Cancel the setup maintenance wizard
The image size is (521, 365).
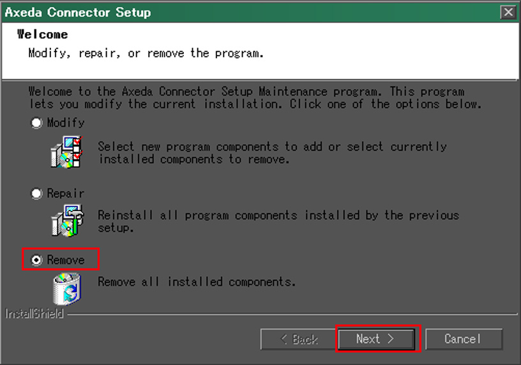pyautogui.click(x=464, y=339)
